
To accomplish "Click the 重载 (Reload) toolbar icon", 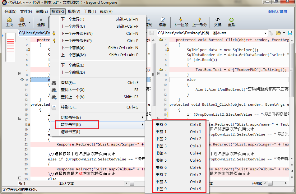I will coord(232,22).
